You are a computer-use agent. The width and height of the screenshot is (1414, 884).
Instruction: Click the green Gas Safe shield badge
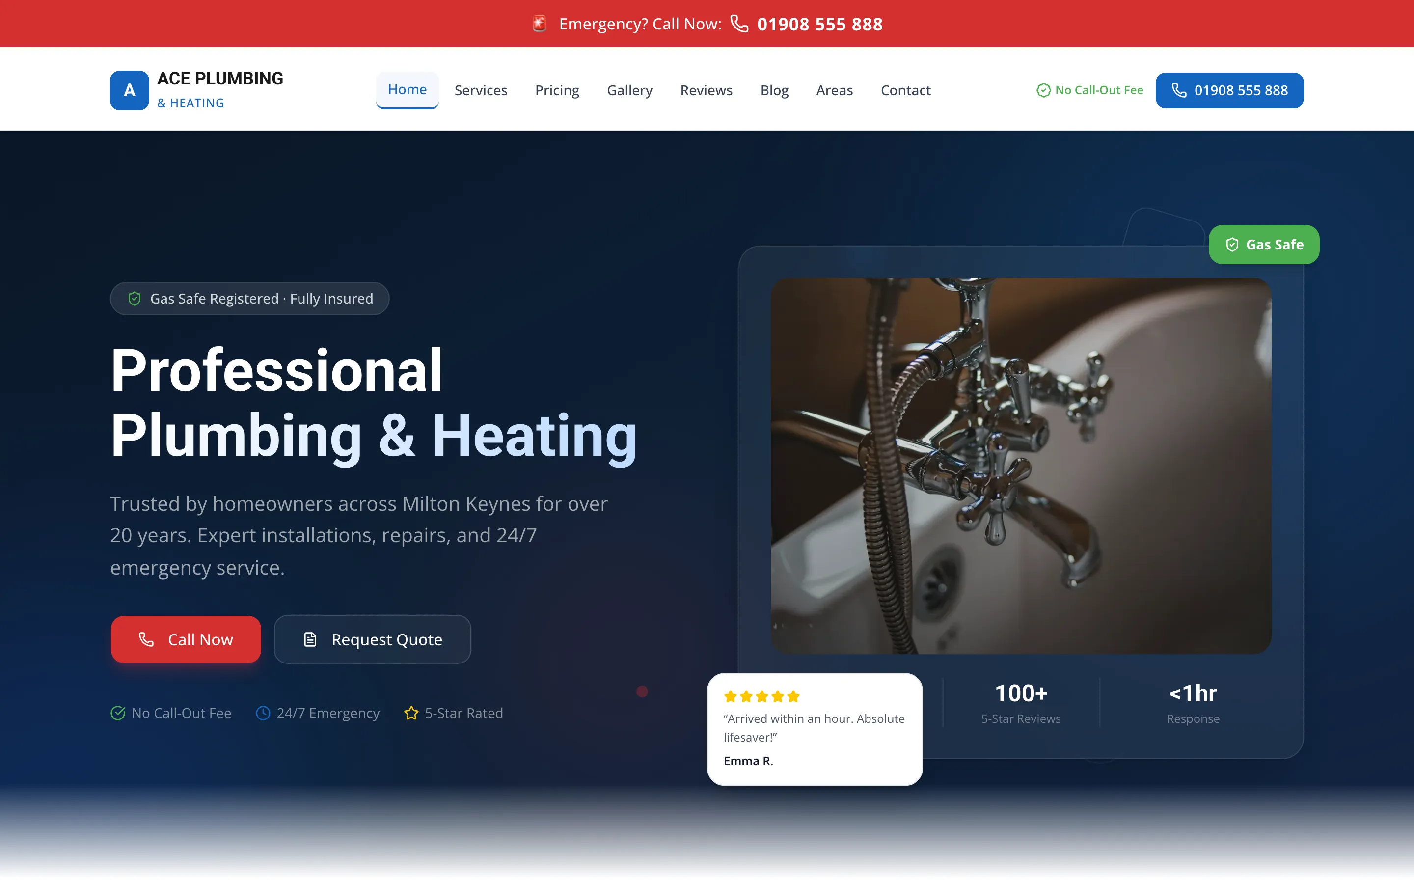point(1263,245)
